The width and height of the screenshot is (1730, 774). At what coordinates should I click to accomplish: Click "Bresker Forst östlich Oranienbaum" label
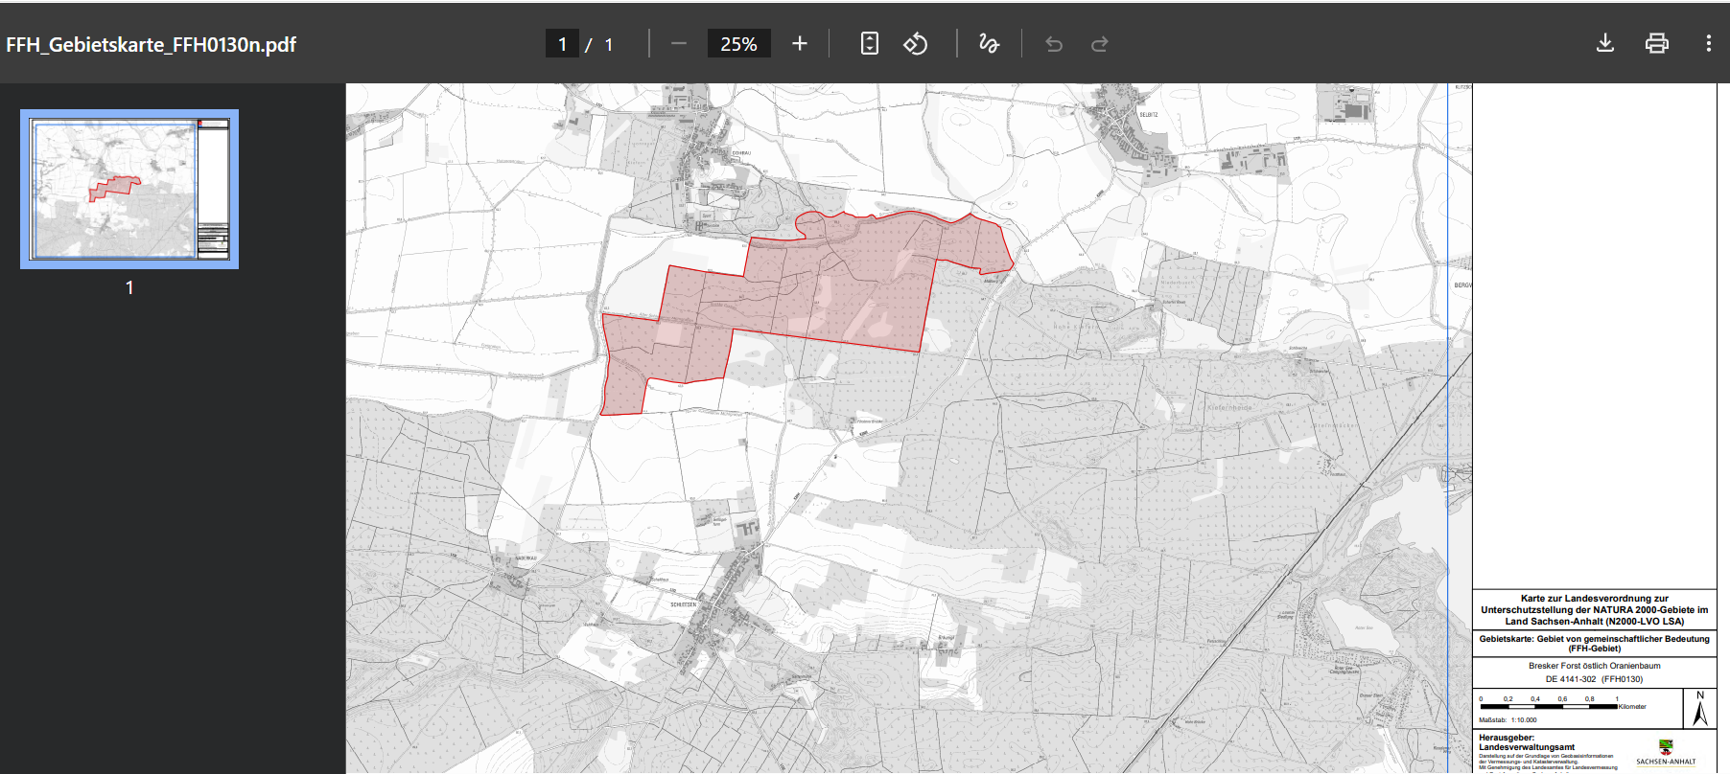(1594, 666)
